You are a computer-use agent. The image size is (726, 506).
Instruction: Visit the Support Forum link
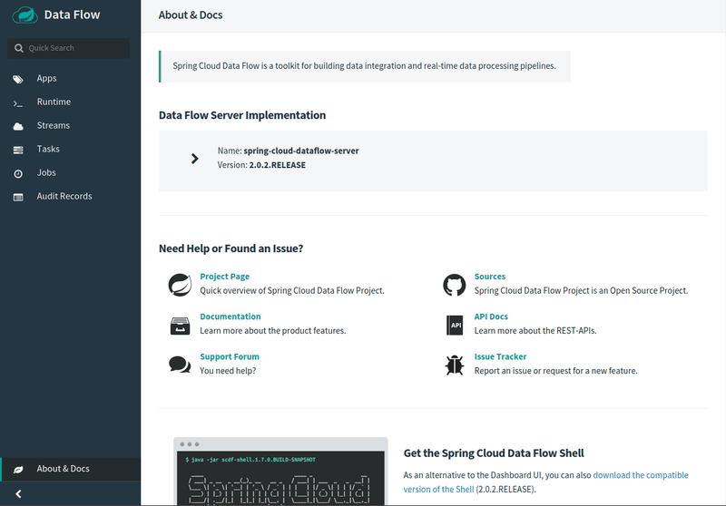coord(230,356)
